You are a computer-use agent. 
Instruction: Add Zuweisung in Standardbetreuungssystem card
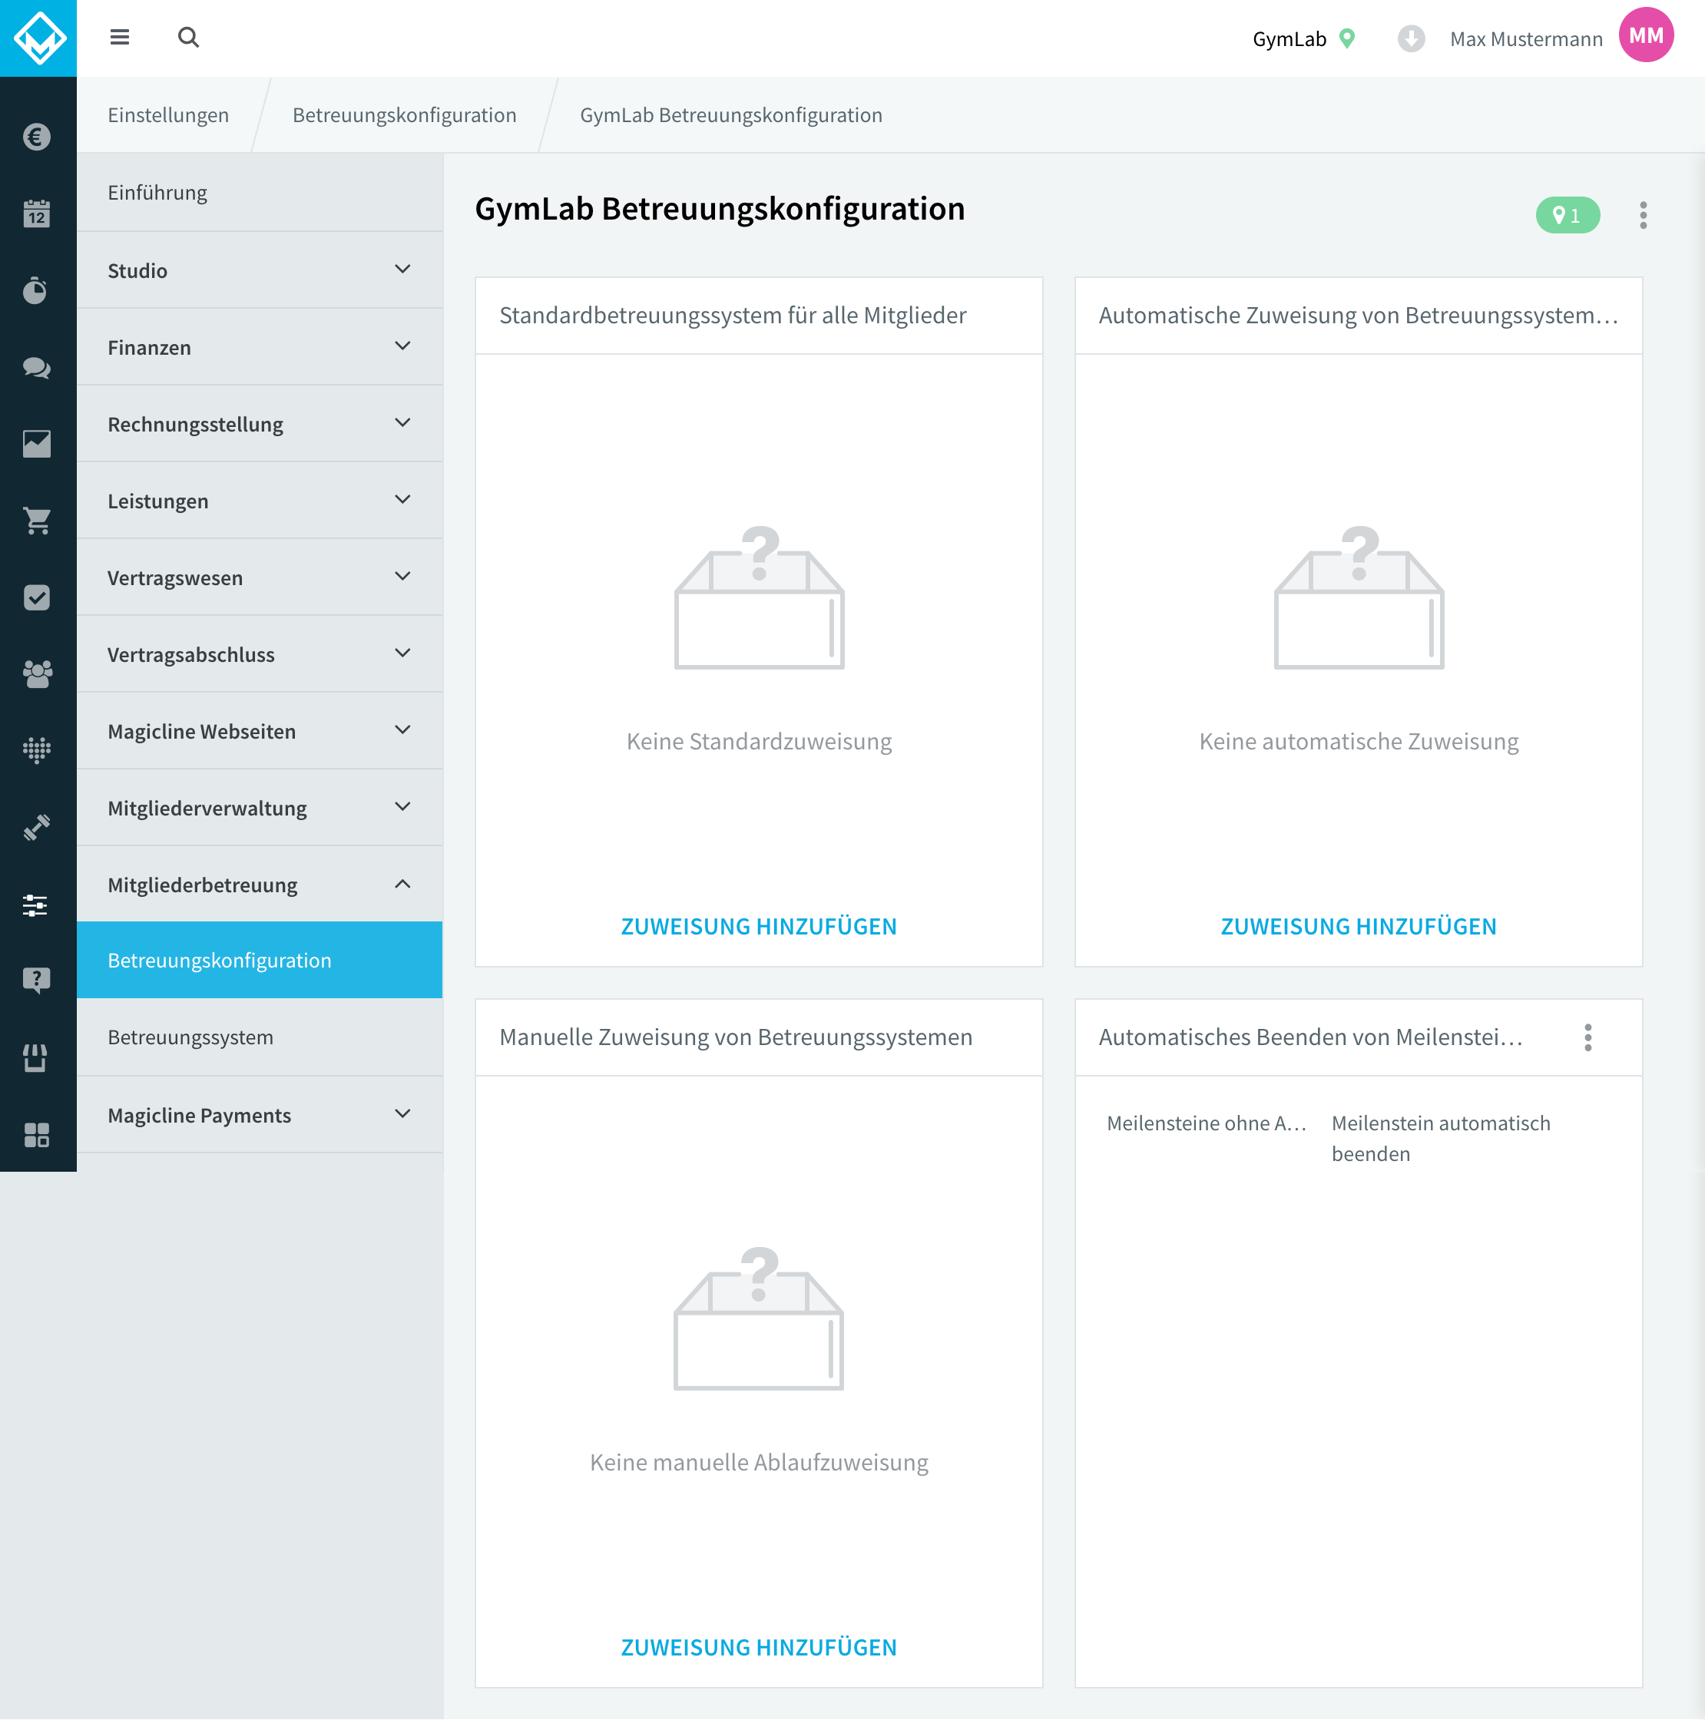[759, 926]
